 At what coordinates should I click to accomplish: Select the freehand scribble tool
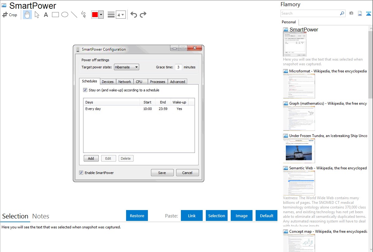pyautogui.click(x=83, y=15)
